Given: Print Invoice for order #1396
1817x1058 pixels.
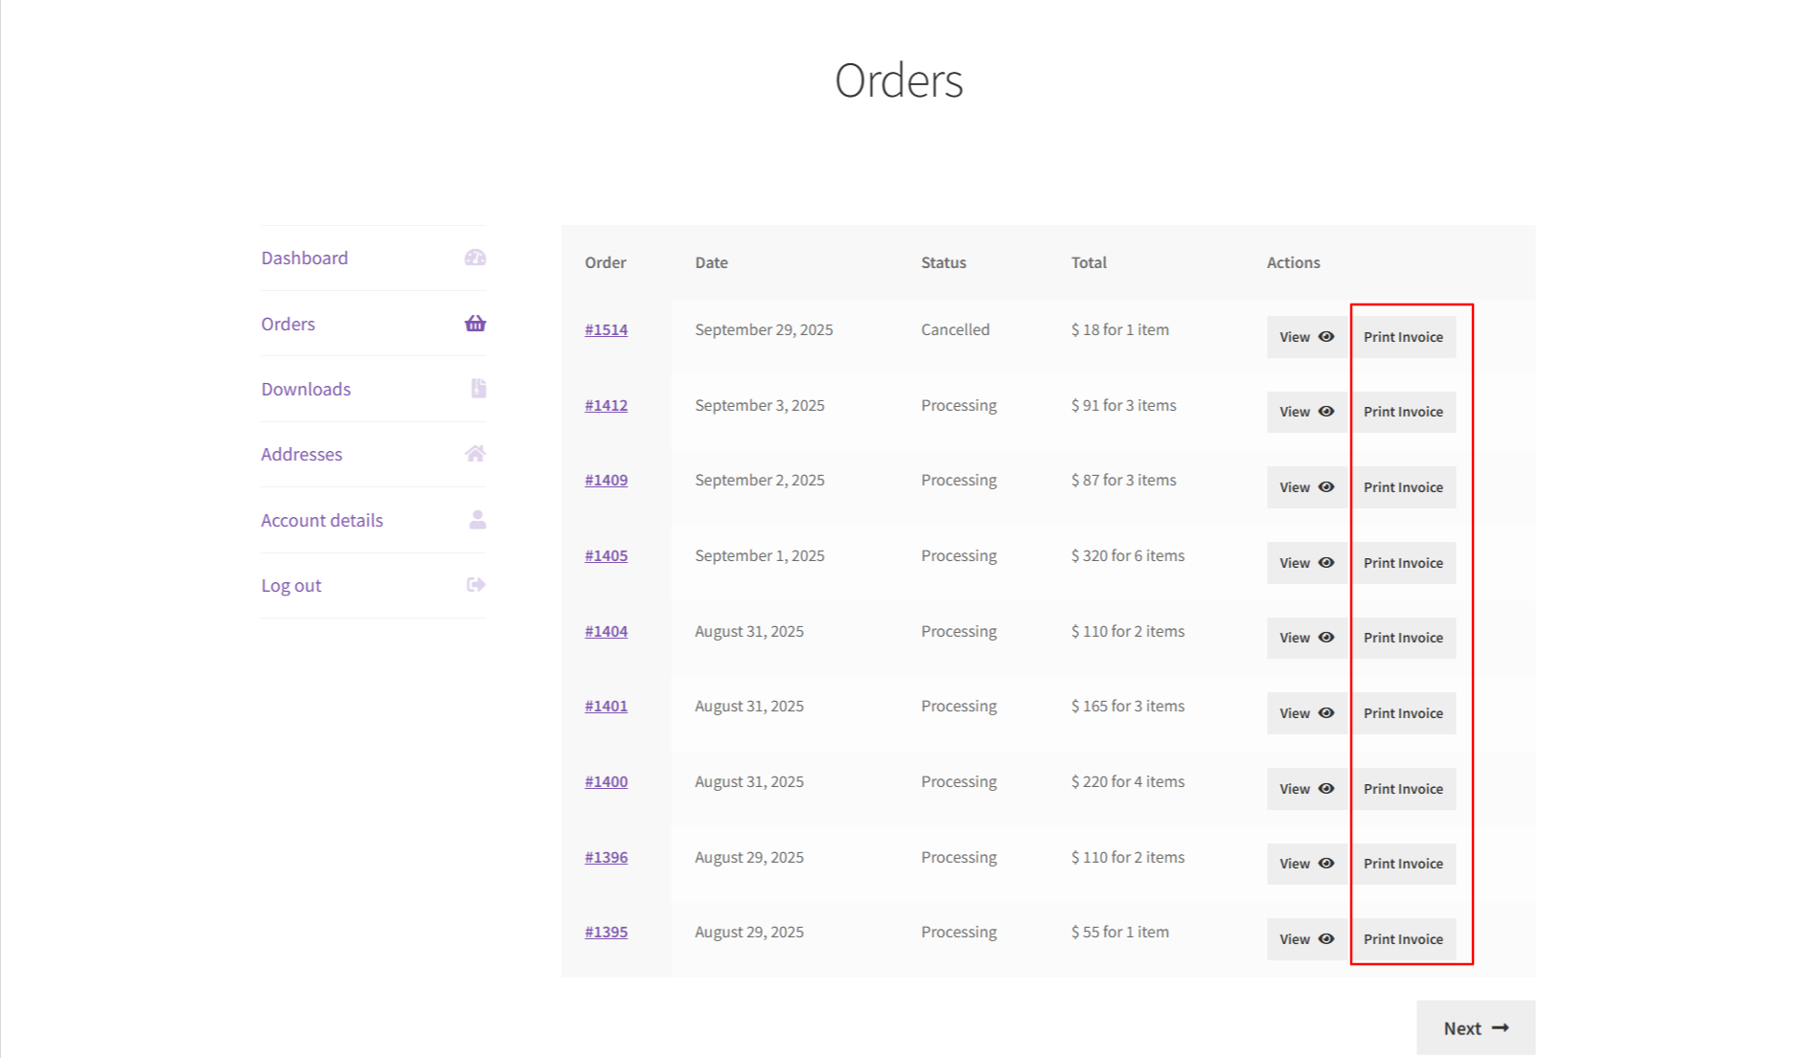Looking at the screenshot, I should (1403, 864).
